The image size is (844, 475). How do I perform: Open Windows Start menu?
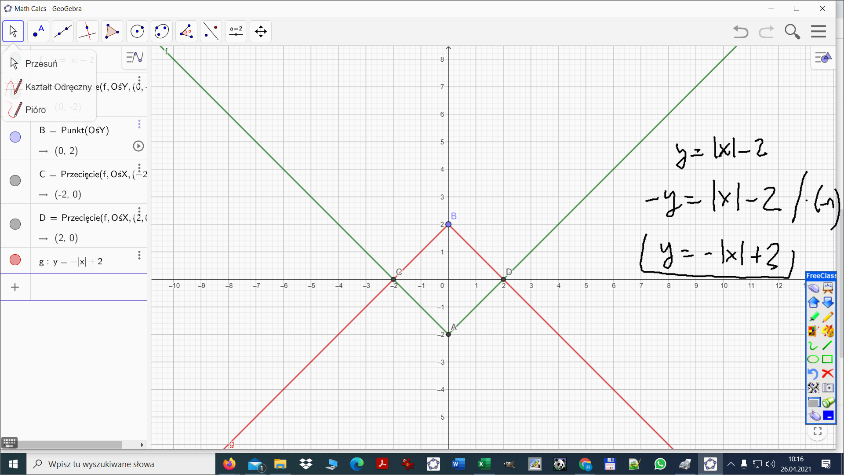[13, 464]
